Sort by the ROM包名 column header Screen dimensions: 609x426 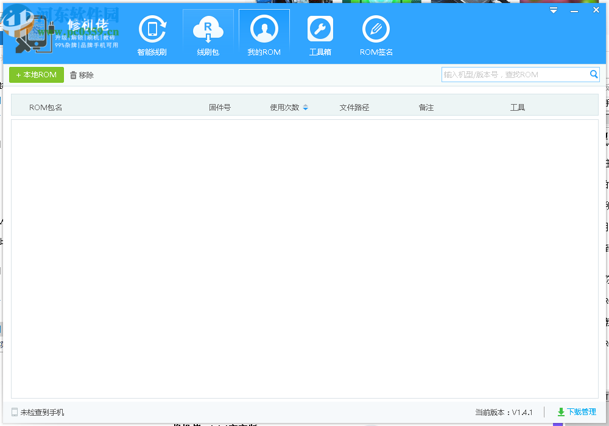coord(46,108)
